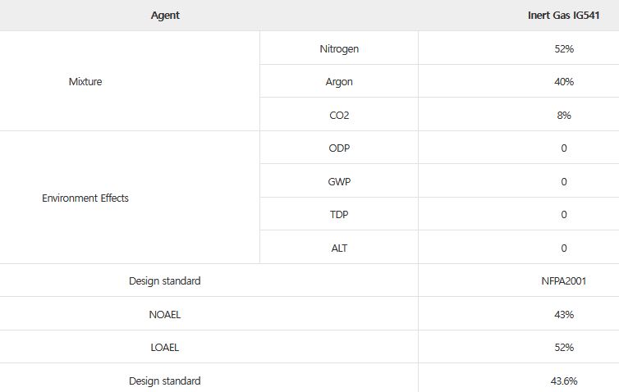Image resolution: width=619 pixels, height=392 pixels.
Task: Select the ALT cell
Action: click(x=339, y=248)
